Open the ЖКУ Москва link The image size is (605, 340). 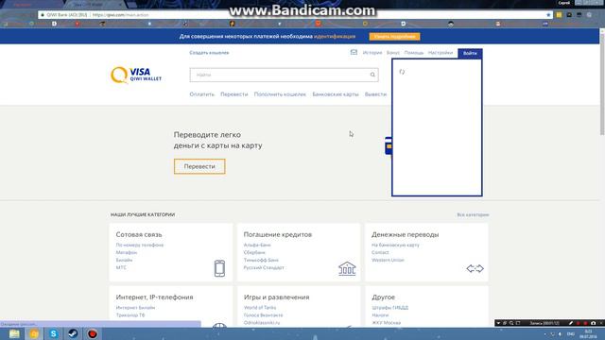(387, 323)
